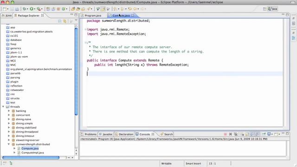Click the Next Annotation arrow icon
This screenshot has width=297, height=167.
[115, 9]
